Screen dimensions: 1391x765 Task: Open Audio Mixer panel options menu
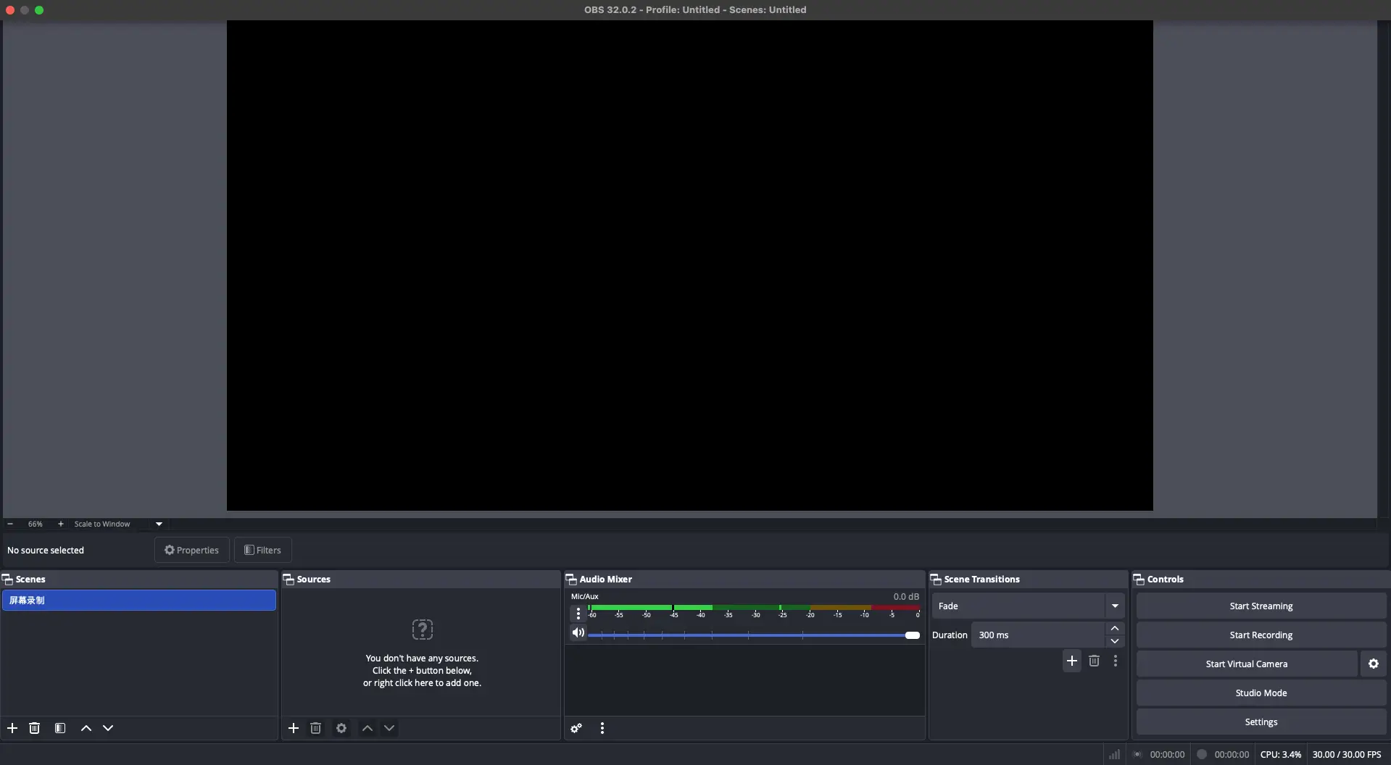tap(602, 728)
